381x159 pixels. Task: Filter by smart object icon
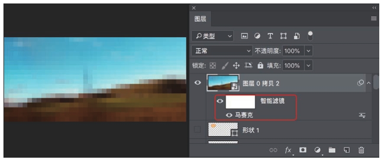[x=297, y=36]
